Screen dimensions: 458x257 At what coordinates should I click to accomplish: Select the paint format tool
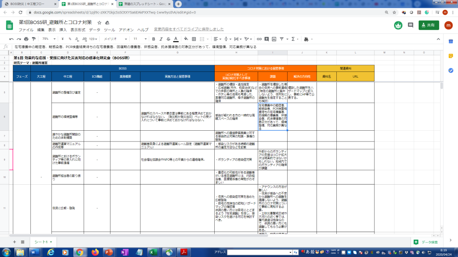tap(34, 39)
